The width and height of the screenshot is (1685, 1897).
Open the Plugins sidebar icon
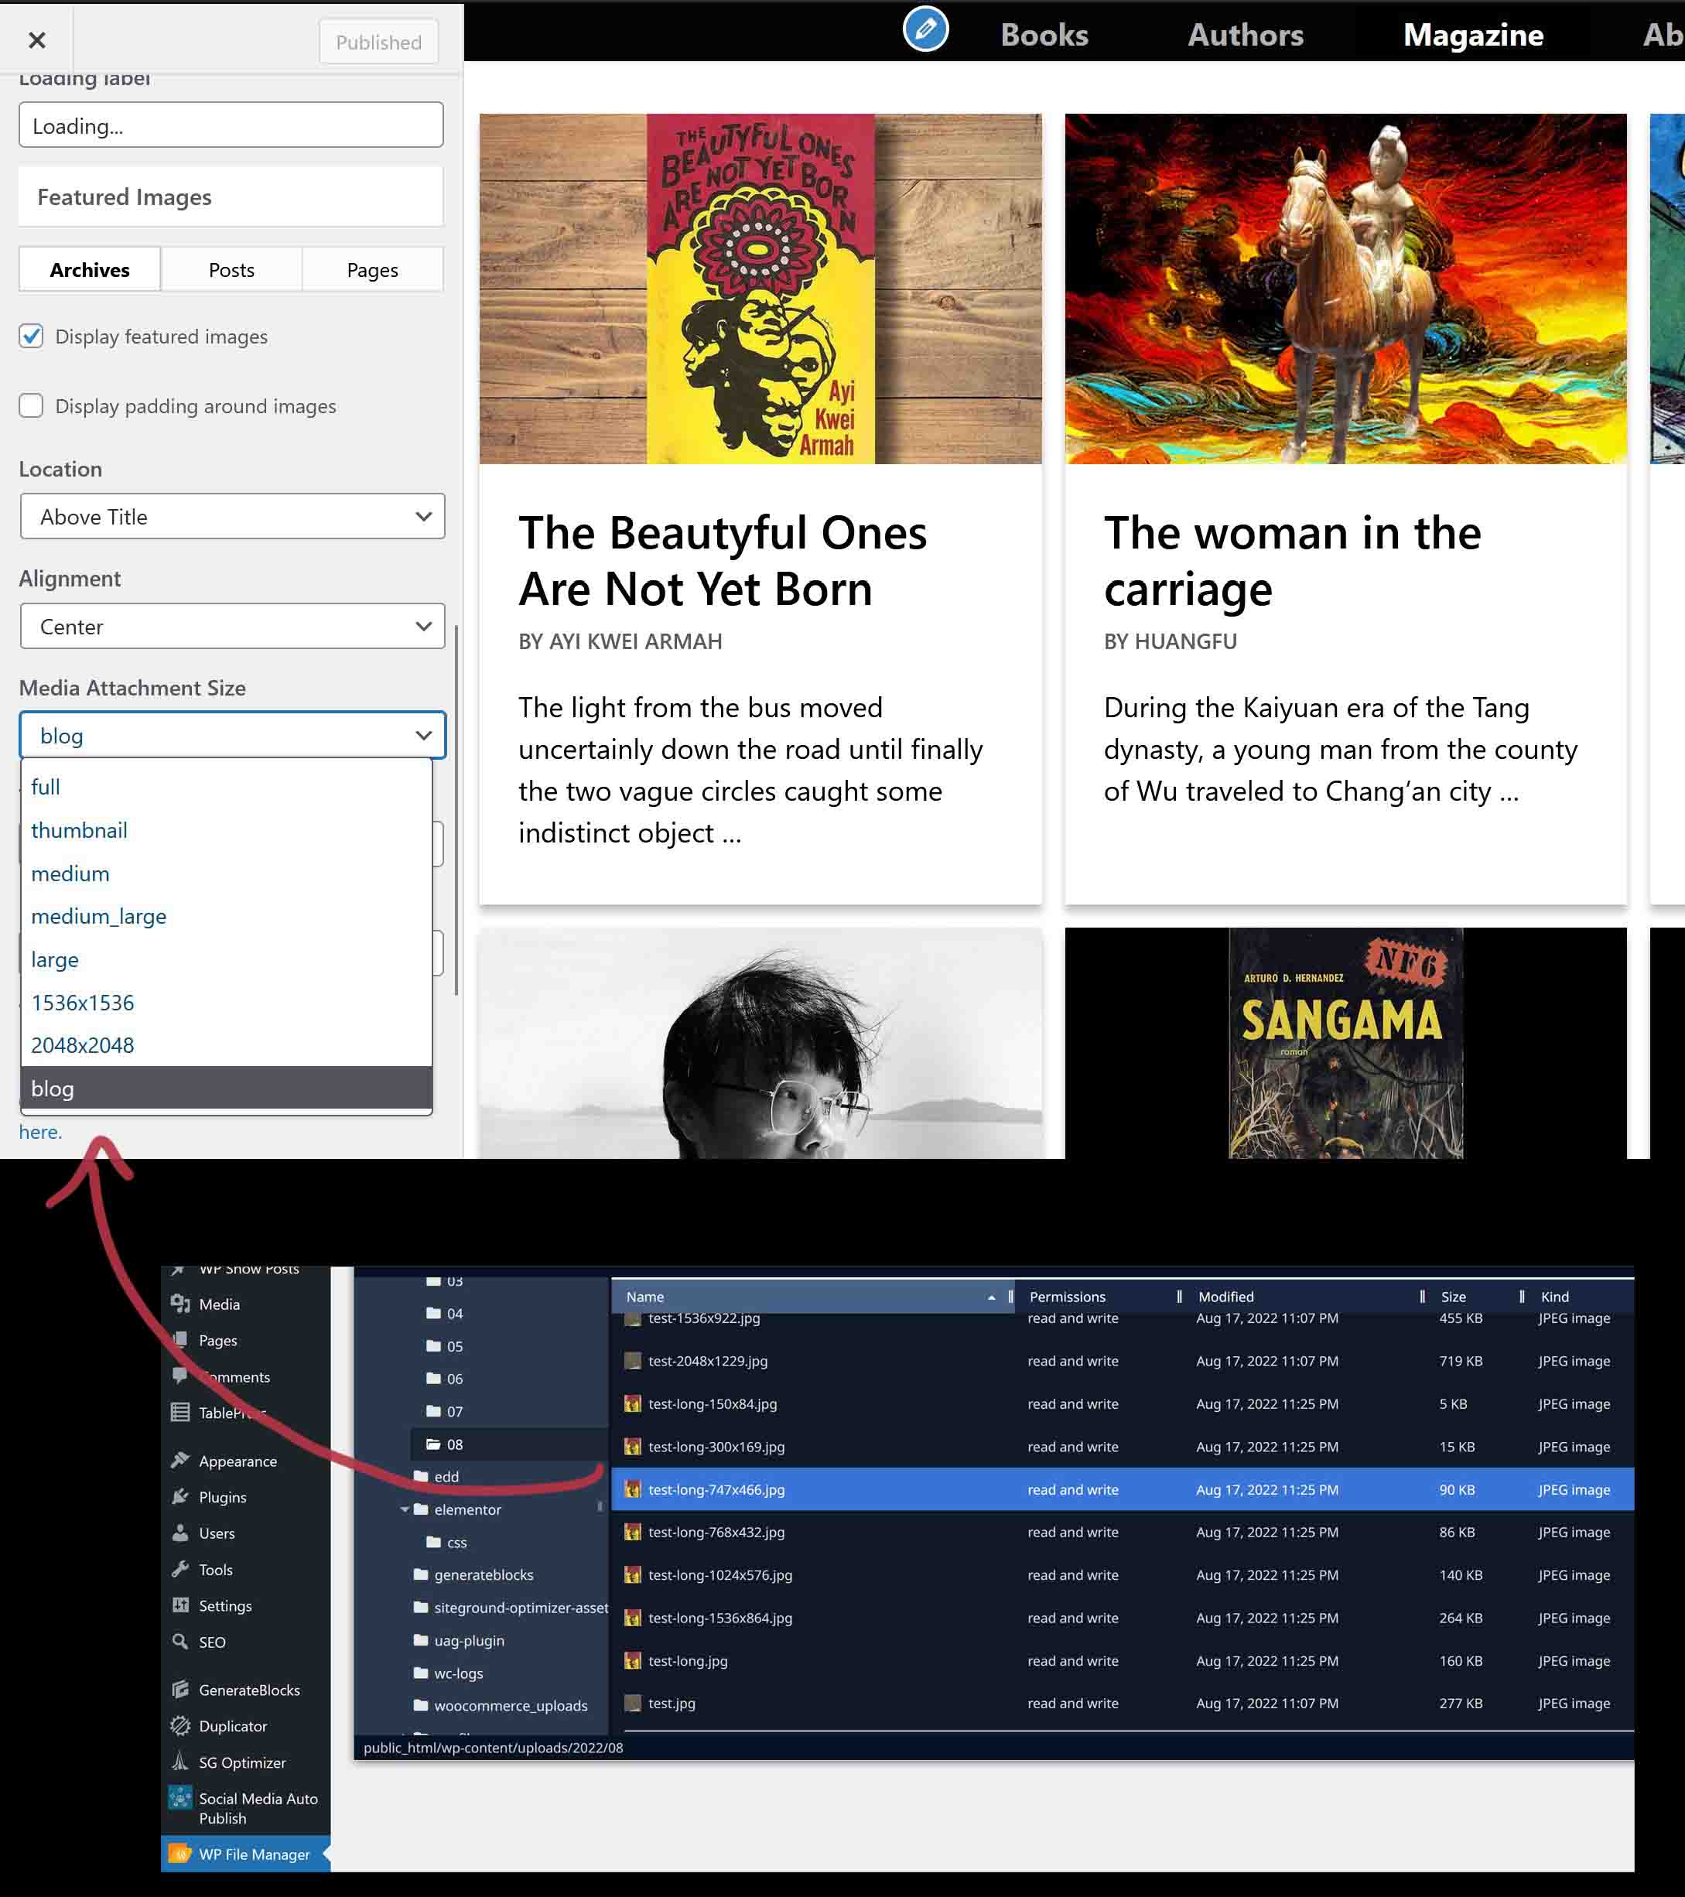pyautogui.click(x=179, y=1497)
